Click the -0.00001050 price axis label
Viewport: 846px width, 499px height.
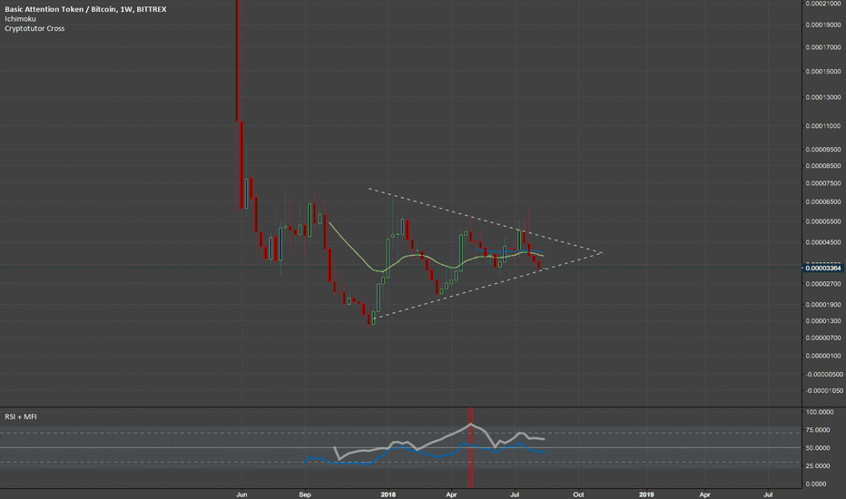(x=824, y=390)
